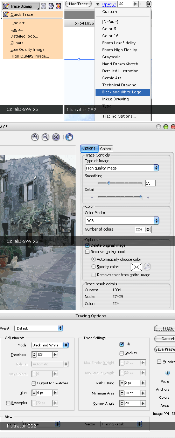Select Detailed logo... menu entry
The width and height of the screenshot is (175, 438).
24,36
